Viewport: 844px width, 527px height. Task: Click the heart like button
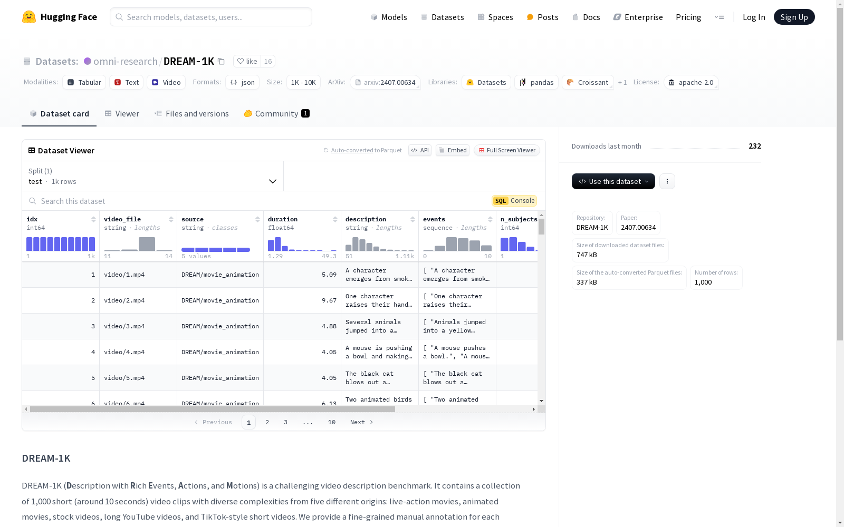point(247,61)
